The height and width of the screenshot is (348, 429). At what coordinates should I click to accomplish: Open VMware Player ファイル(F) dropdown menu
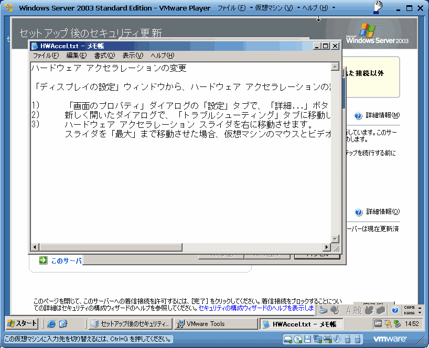click(235, 8)
